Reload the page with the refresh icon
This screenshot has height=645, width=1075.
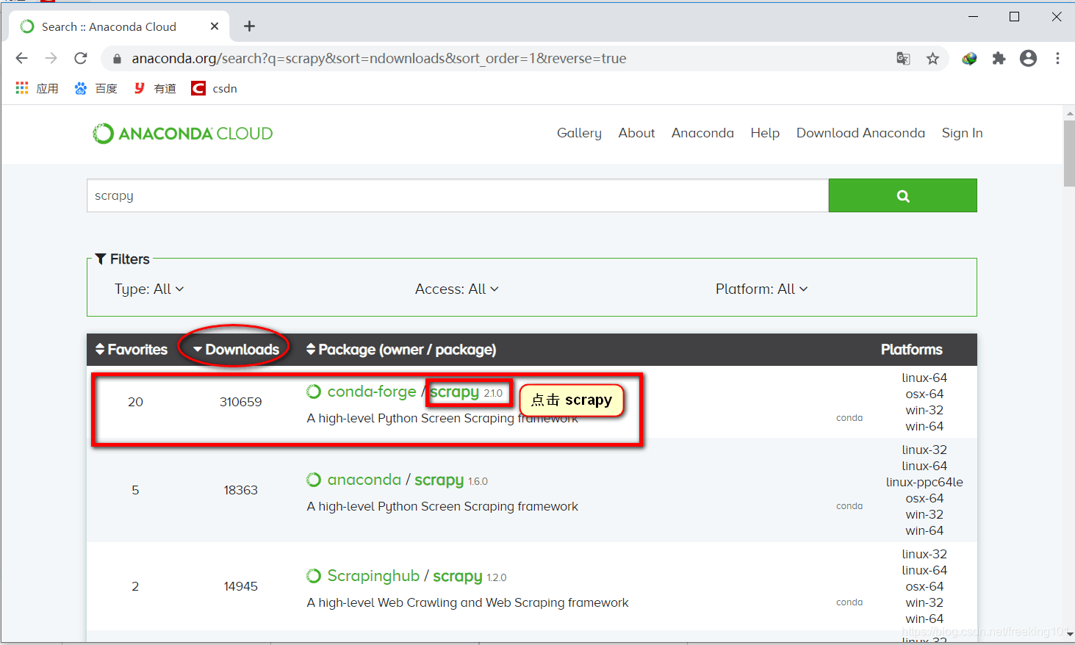point(81,58)
